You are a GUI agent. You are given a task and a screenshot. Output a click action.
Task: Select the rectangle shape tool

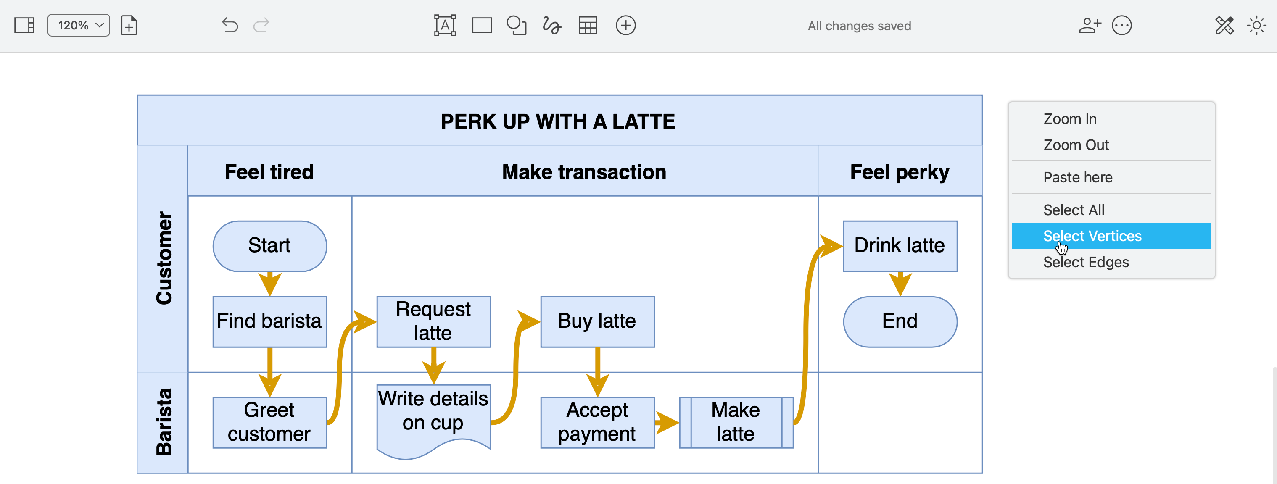[x=480, y=25]
